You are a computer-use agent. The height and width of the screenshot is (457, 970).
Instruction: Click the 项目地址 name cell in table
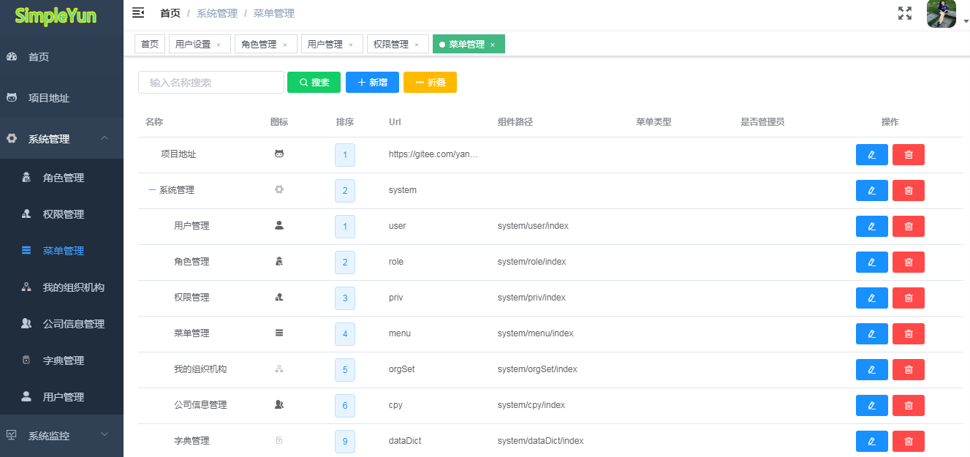pos(178,154)
